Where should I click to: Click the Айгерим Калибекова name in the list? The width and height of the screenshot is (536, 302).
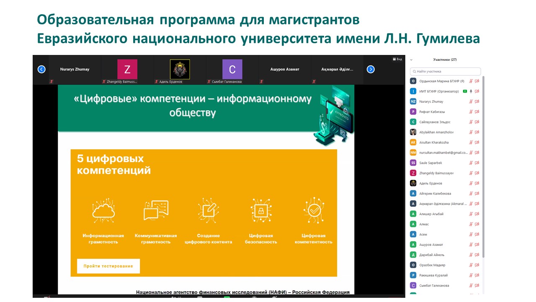click(435, 194)
